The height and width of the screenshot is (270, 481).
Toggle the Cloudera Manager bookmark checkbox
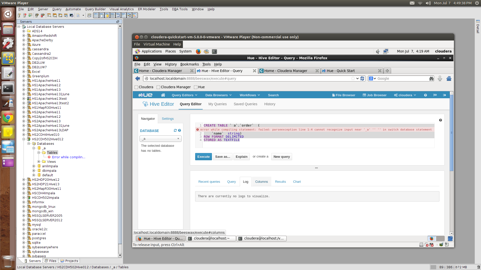click(158, 87)
